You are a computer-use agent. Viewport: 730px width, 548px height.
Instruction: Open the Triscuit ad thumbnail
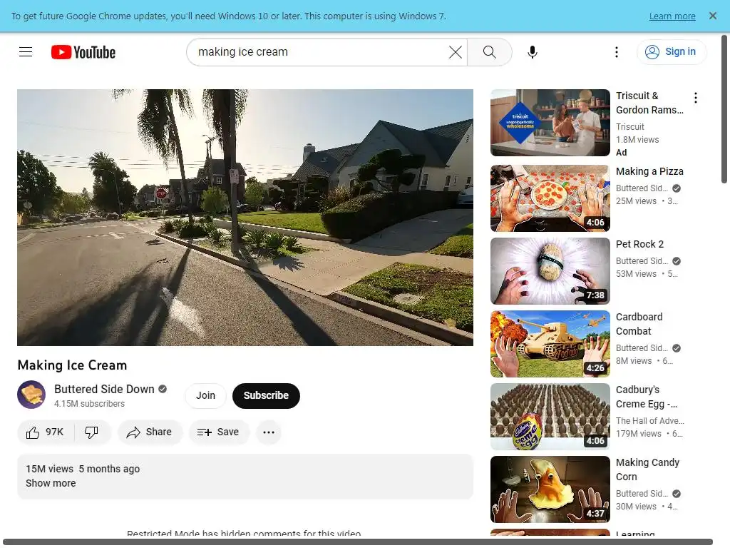pos(550,123)
